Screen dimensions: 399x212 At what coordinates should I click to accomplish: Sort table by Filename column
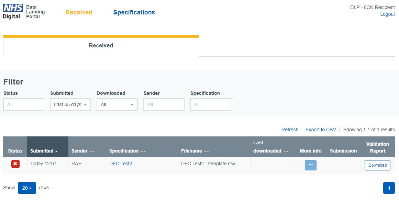pyautogui.click(x=195, y=151)
